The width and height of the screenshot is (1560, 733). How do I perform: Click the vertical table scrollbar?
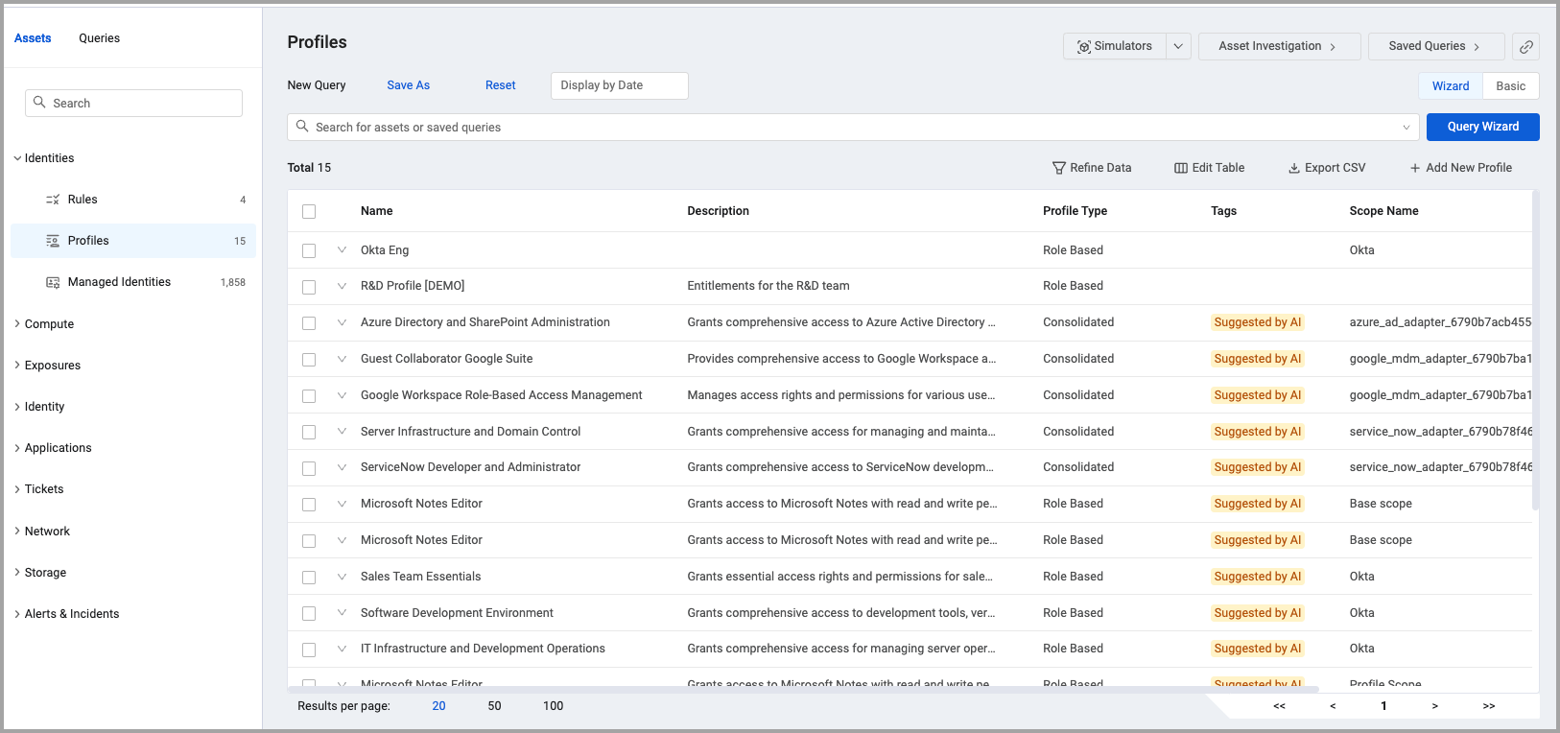(x=1535, y=349)
